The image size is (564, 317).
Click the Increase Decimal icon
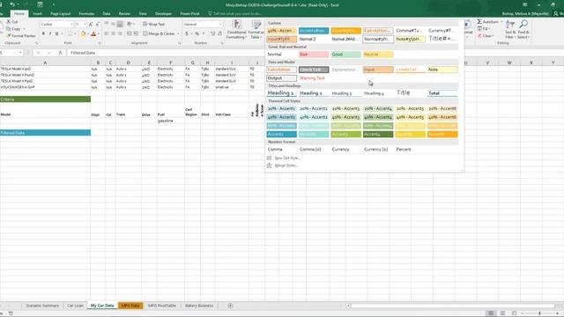click(x=212, y=33)
